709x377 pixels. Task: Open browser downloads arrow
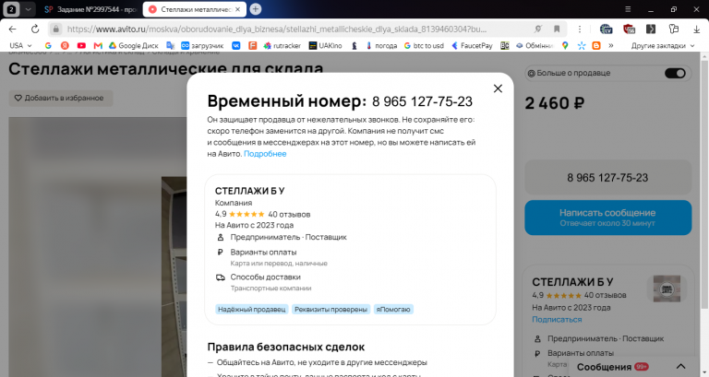point(696,29)
